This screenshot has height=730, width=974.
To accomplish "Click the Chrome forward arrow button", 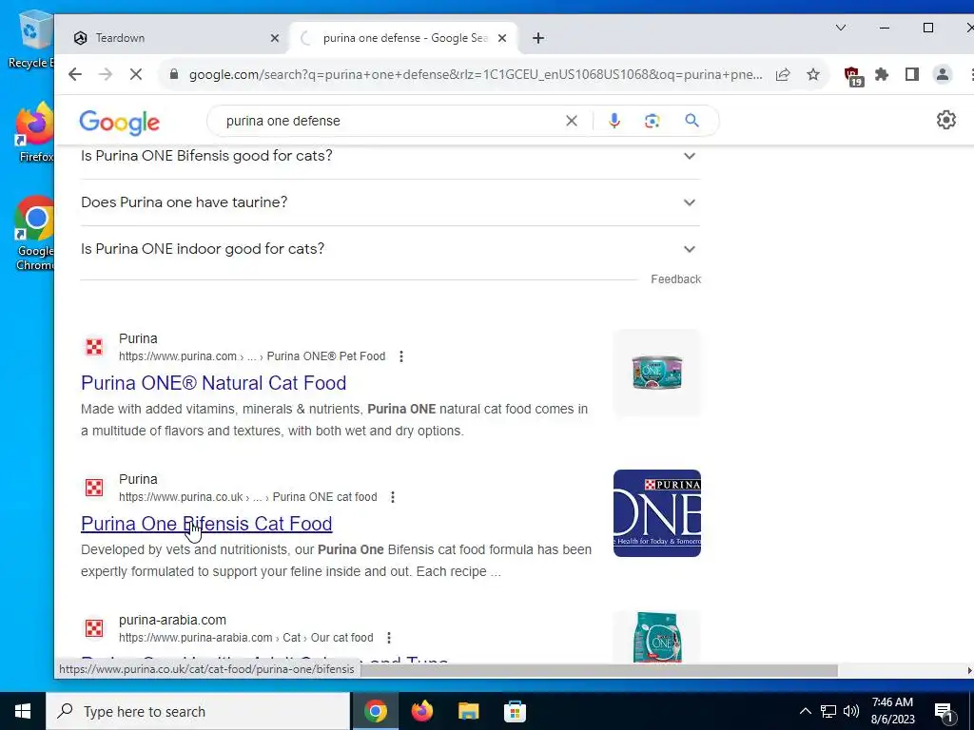I will click(x=106, y=74).
